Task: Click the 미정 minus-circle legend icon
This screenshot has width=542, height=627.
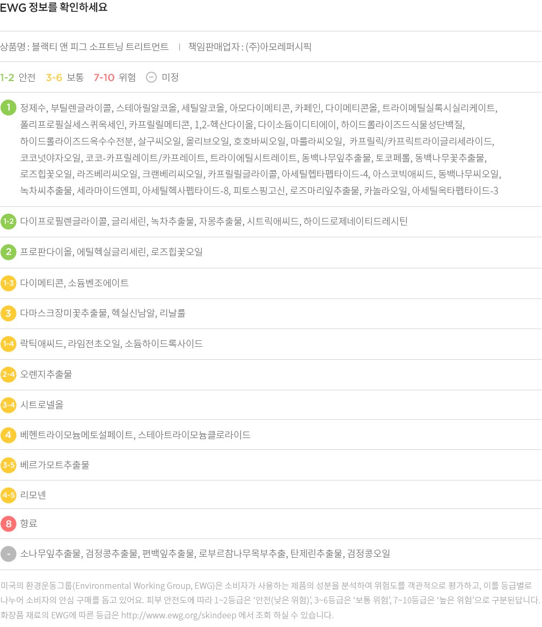Action: coord(151,77)
